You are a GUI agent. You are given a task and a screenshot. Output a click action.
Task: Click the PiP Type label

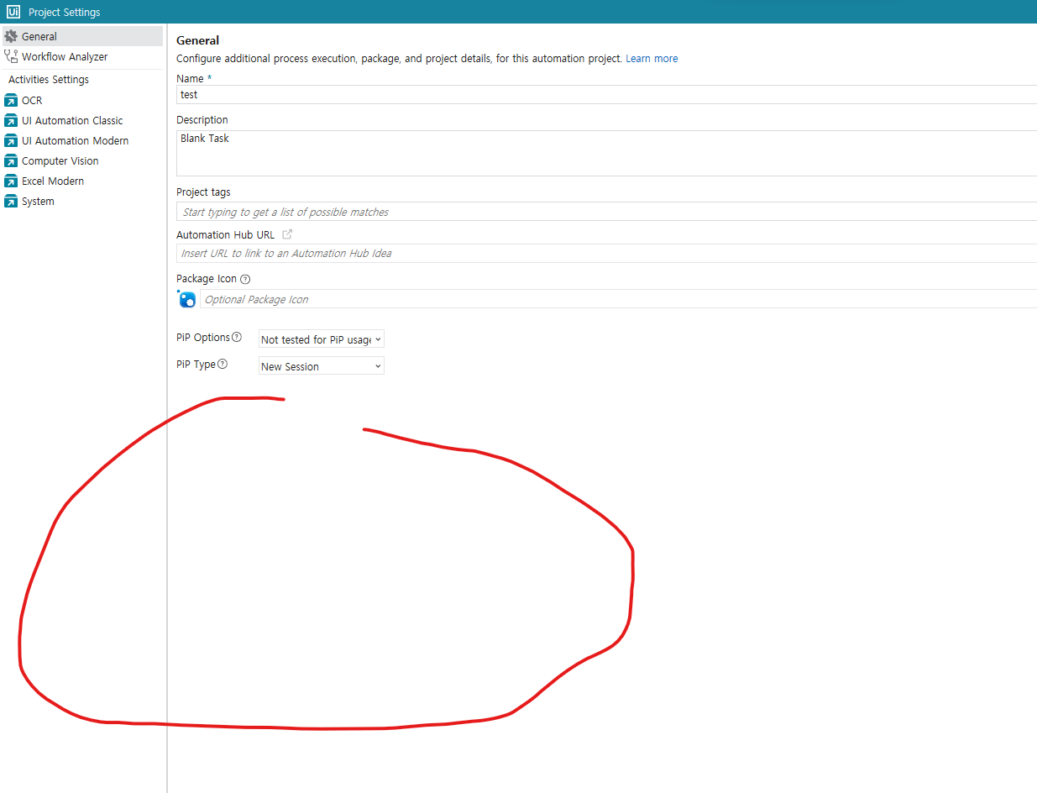click(x=196, y=365)
